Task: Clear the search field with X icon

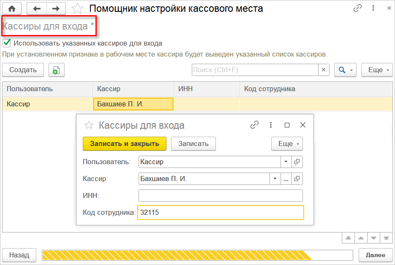Action: (x=324, y=70)
